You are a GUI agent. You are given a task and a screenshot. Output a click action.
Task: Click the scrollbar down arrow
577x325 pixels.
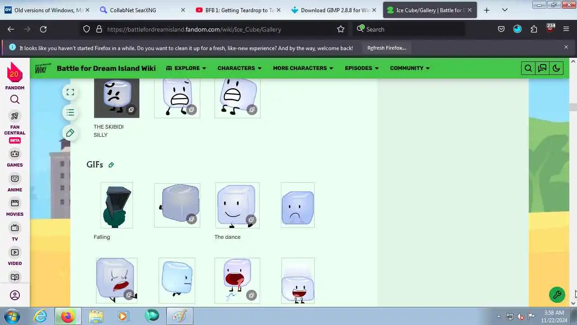(573, 304)
